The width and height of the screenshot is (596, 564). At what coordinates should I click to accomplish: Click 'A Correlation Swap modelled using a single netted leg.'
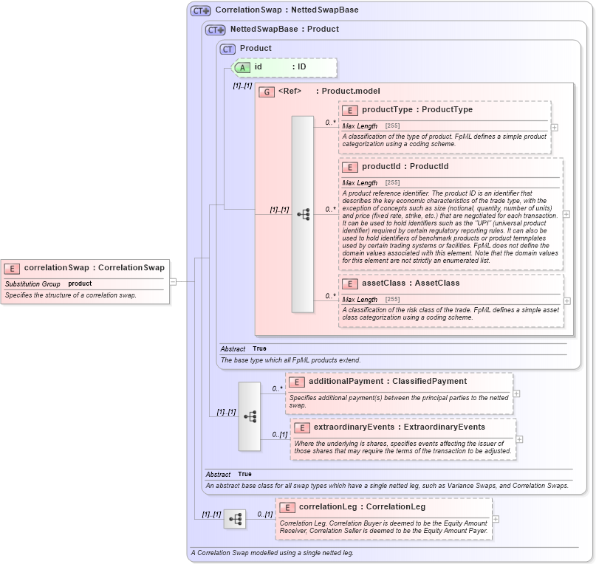click(x=273, y=553)
